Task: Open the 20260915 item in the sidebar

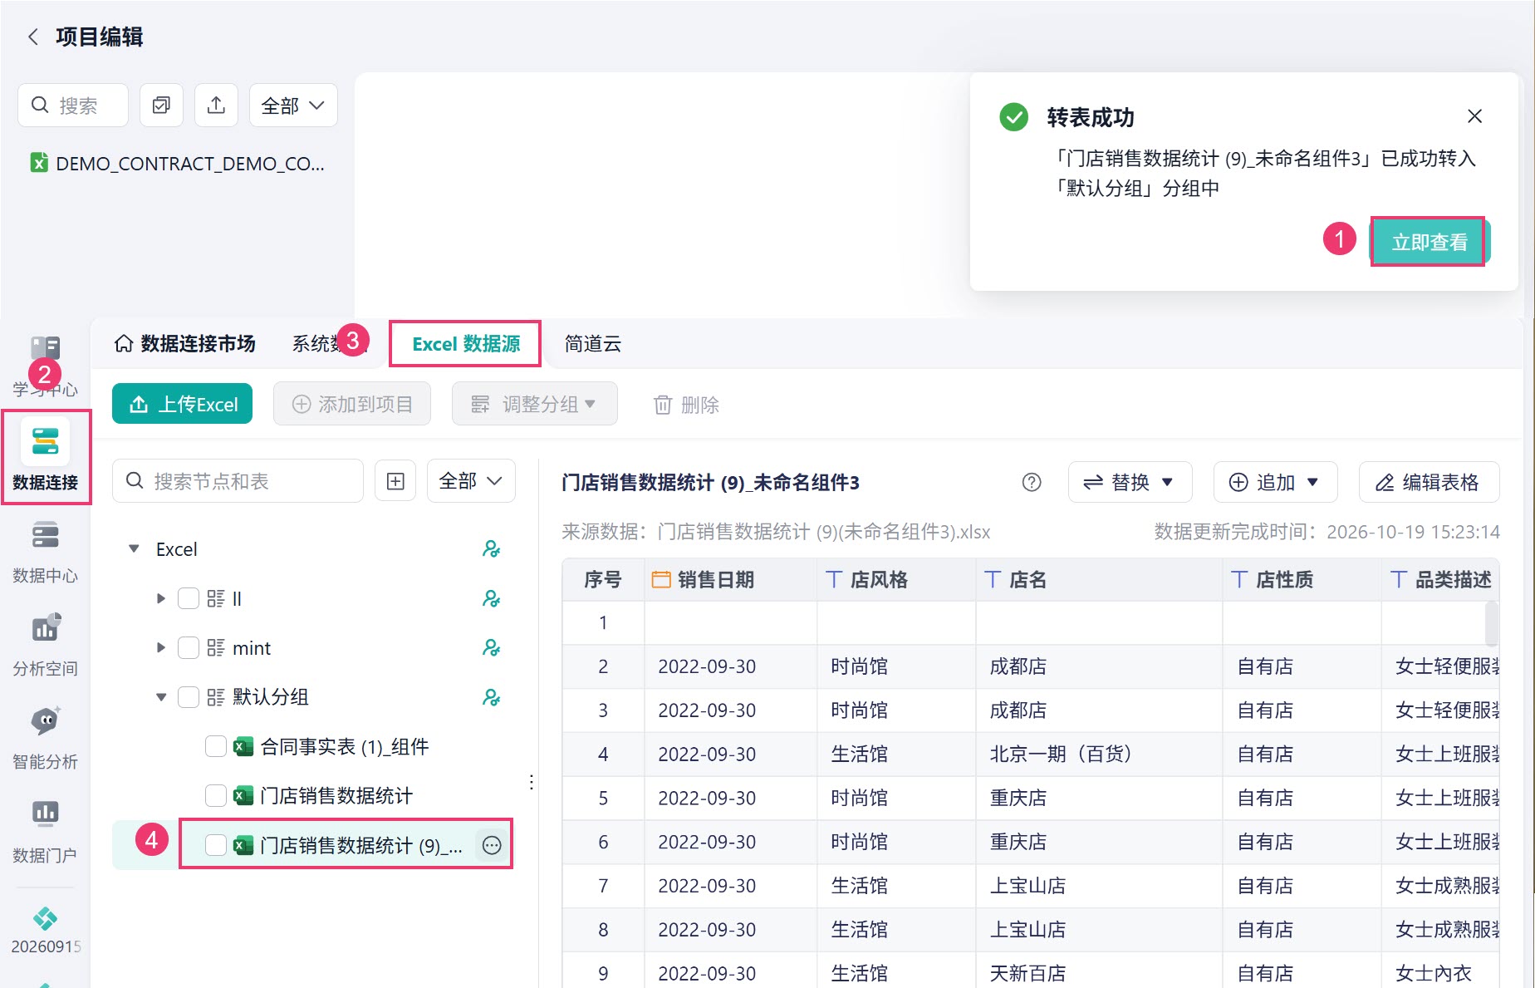Action: click(x=46, y=931)
